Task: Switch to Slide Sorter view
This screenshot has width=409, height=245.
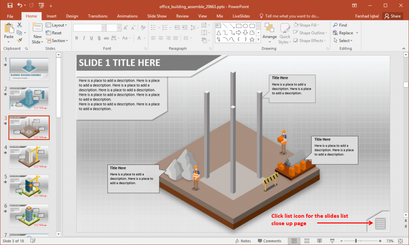Action: point(307,241)
